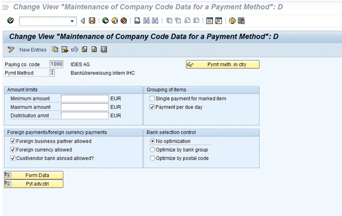342x216 pixels.
Task: Click the Print icon in toolbar
Action: click(137, 21)
